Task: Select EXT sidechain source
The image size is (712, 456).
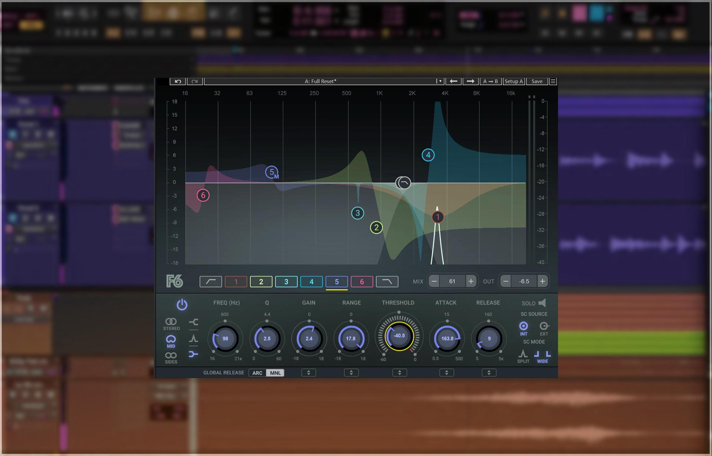Action: tap(544, 328)
